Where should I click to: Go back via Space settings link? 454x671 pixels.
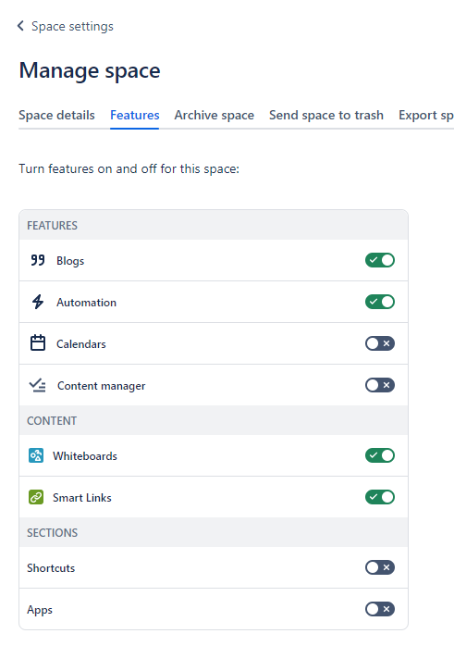[72, 26]
